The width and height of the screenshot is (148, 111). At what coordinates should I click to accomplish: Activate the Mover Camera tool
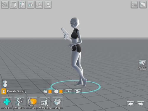142,65
